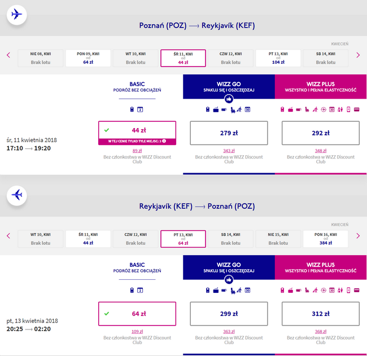Click the outbound flight airplane icon
The height and width of the screenshot is (356, 367).
click(16, 15)
